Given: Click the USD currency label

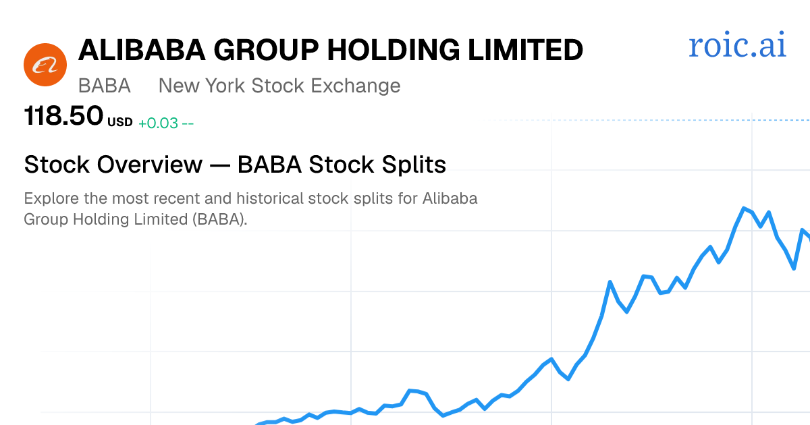Looking at the screenshot, I should [x=119, y=123].
